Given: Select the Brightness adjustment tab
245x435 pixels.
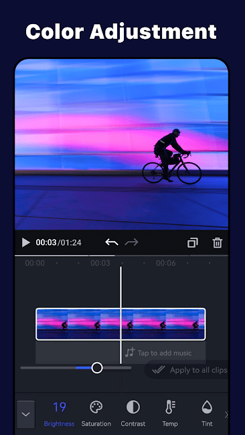Looking at the screenshot, I should (59, 414).
